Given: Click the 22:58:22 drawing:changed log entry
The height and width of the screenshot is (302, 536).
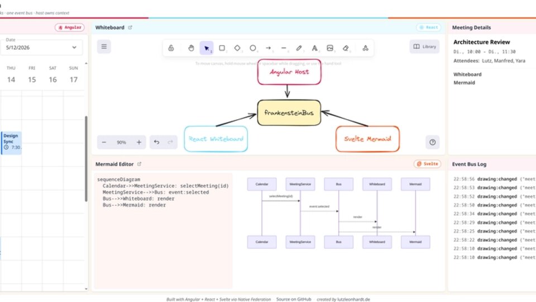Looking at the screenshot, I should (494, 240).
